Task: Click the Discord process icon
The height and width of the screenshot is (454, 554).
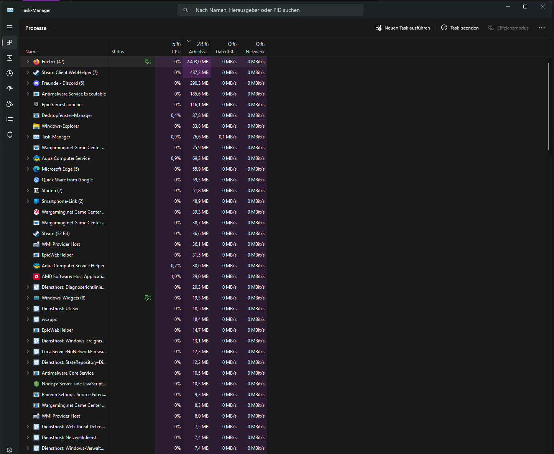Action: 36,83
